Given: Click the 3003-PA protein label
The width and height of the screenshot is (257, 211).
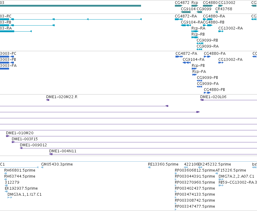Looking at the screenshot, I should point(8,66).
